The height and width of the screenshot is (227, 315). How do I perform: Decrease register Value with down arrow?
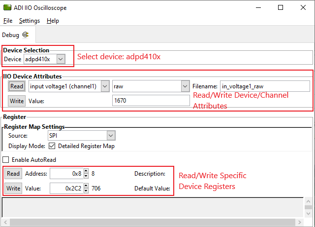[x=86, y=191]
